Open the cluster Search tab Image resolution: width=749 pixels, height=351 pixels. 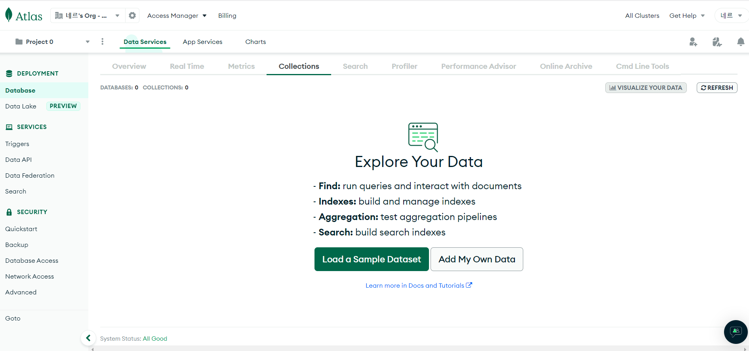(355, 66)
